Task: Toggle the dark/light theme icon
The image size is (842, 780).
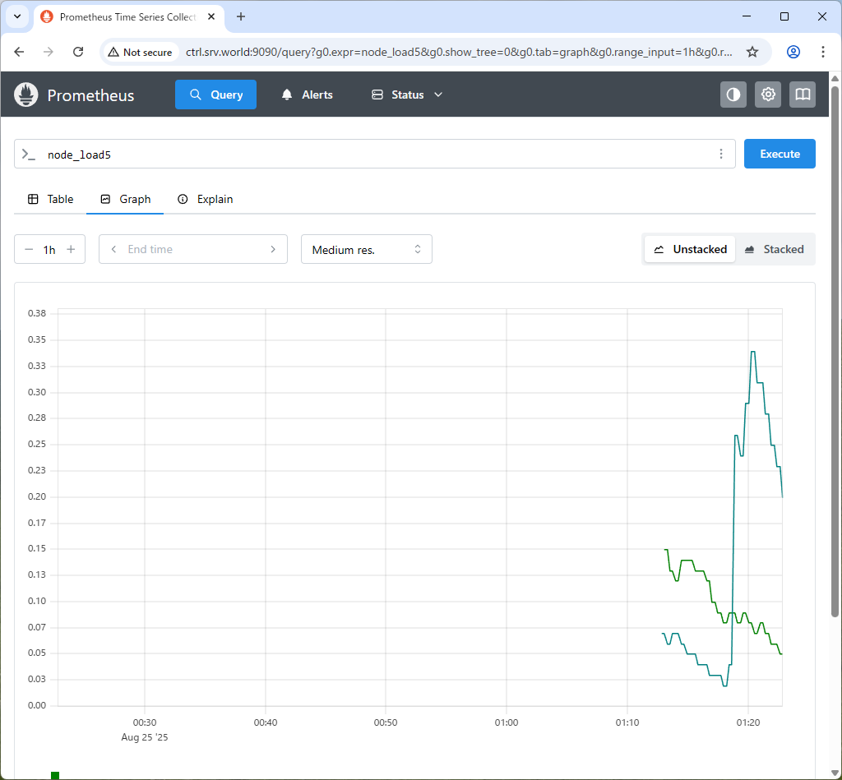Action: coord(733,95)
